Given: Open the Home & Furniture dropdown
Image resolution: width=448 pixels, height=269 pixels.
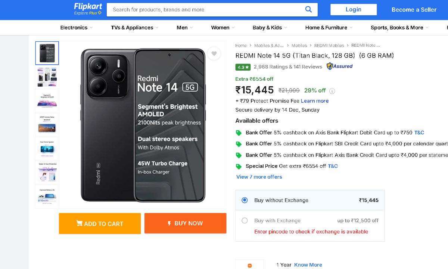Looking at the screenshot, I should (x=329, y=28).
